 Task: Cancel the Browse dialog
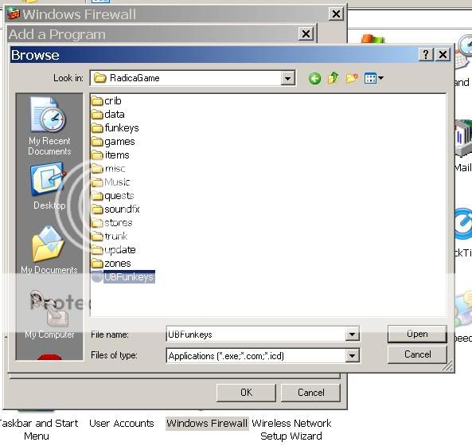[x=417, y=354]
